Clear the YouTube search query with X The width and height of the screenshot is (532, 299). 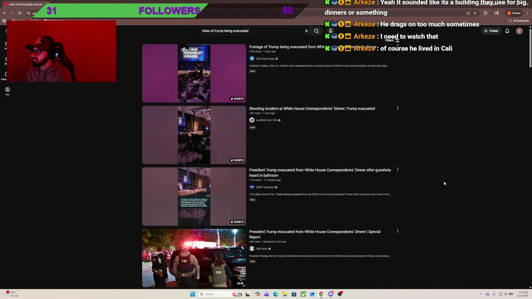pos(306,31)
